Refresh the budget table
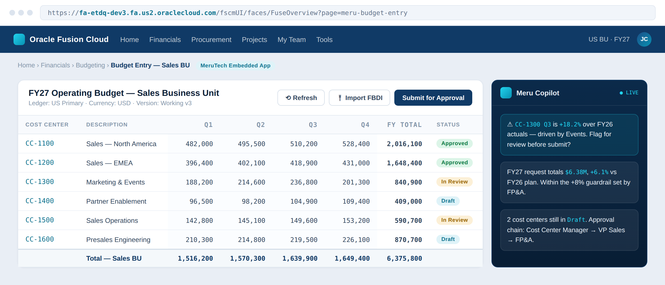 (301, 98)
